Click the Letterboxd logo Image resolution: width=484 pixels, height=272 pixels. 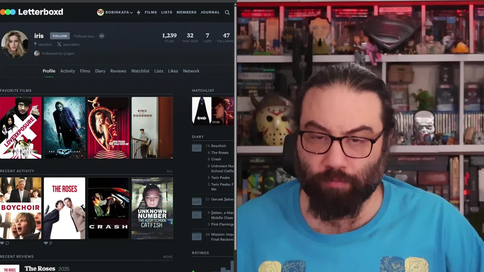point(32,12)
